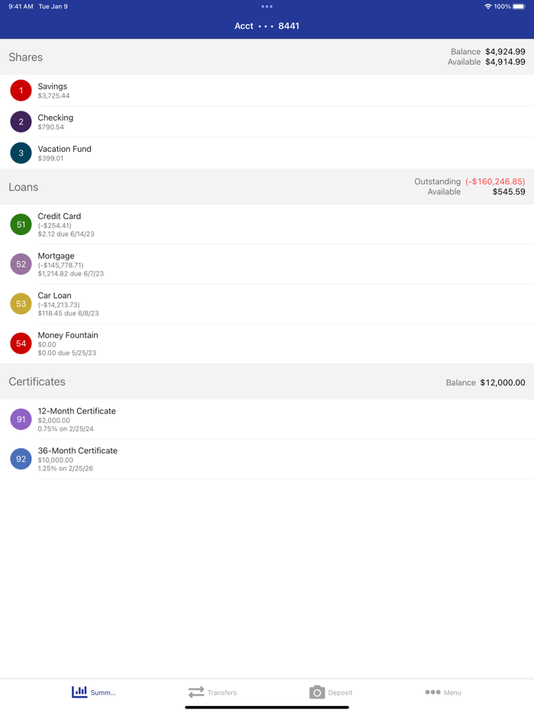
Task: Tap the battery indicator in status bar
Action: coord(519,6)
